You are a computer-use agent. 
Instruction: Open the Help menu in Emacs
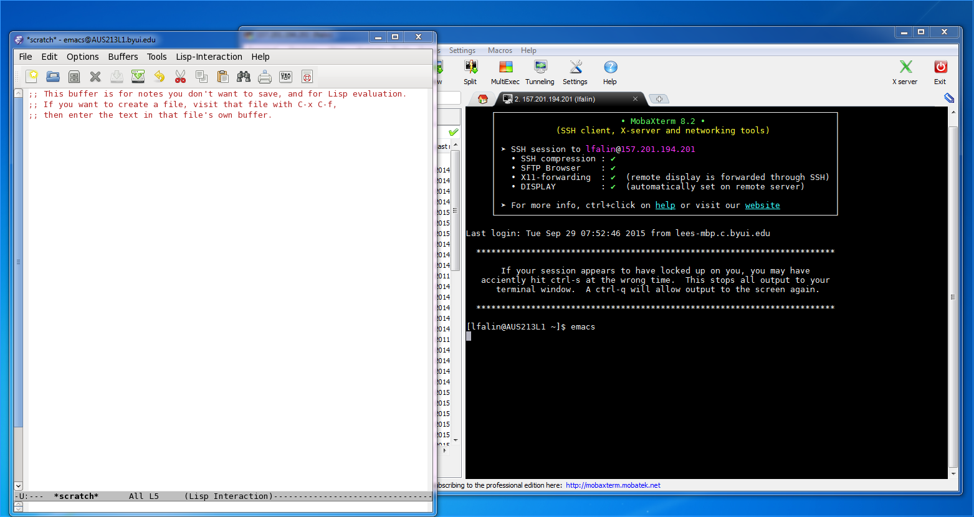pyautogui.click(x=260, y=57)
